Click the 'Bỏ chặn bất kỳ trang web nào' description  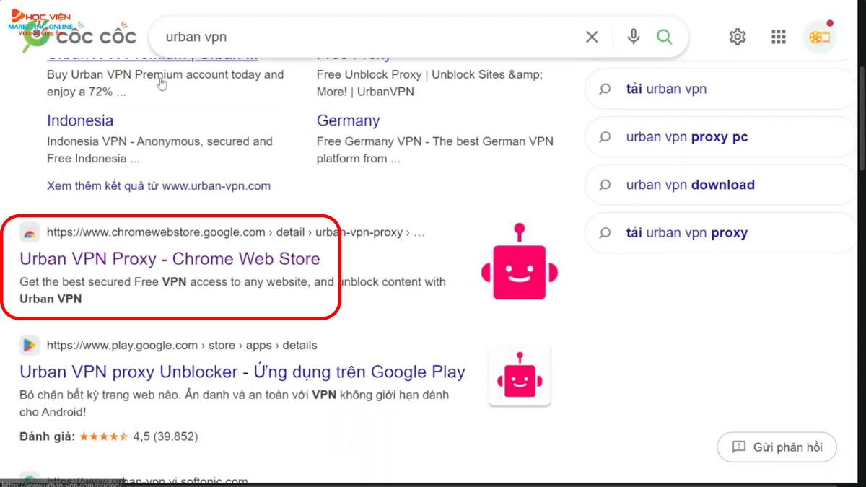[x=234, y=403]
